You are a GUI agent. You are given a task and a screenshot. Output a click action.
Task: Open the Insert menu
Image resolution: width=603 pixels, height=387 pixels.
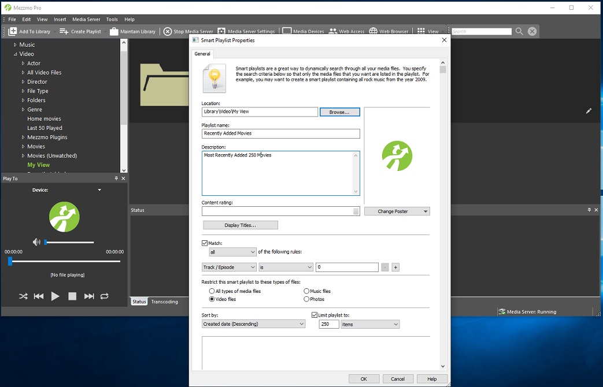60,19
